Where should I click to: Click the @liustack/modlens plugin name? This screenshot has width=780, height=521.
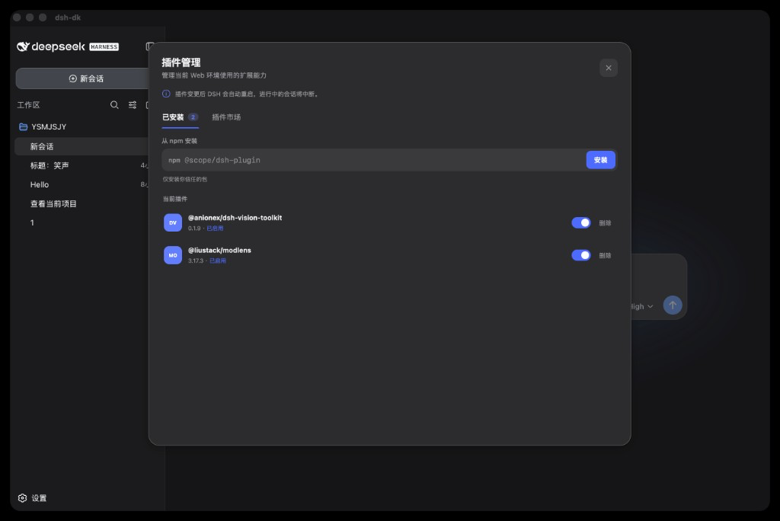pyautogui.click(x=219, y=251)
